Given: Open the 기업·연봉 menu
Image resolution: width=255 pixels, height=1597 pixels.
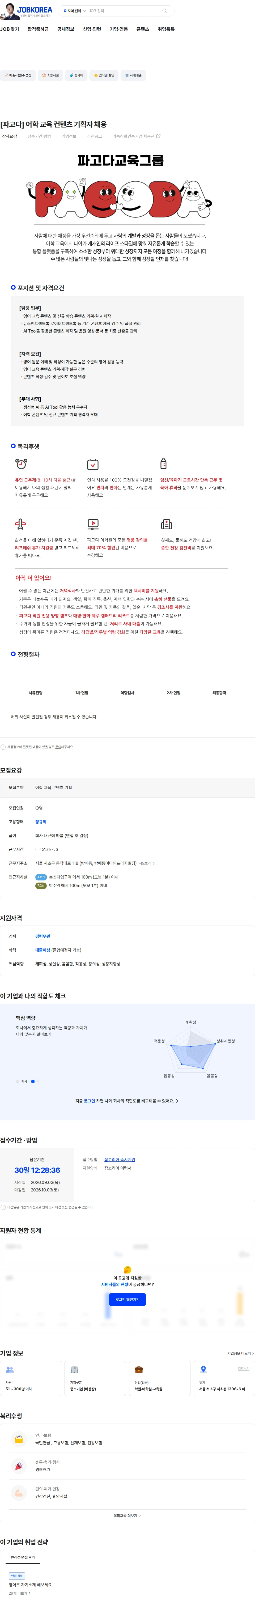Looking at the screenshot, I should tap(118, 29).
